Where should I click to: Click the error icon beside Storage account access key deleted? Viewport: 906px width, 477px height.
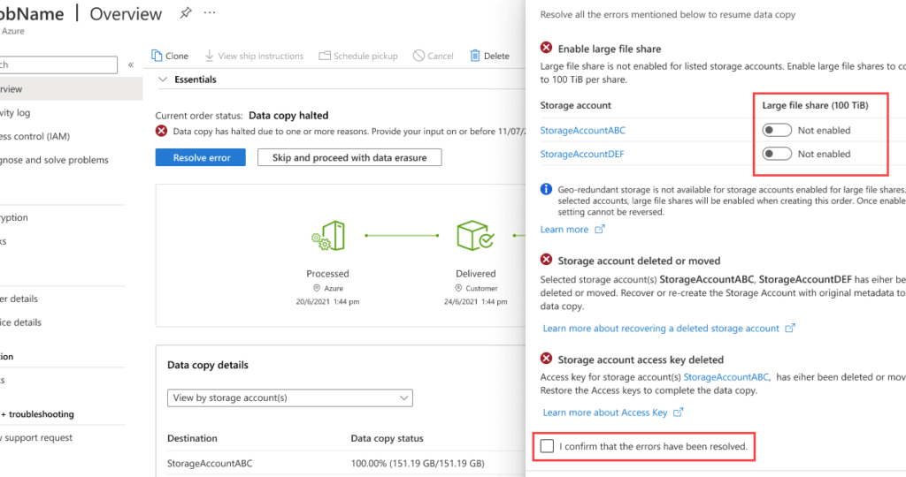(x=546, y=359)
